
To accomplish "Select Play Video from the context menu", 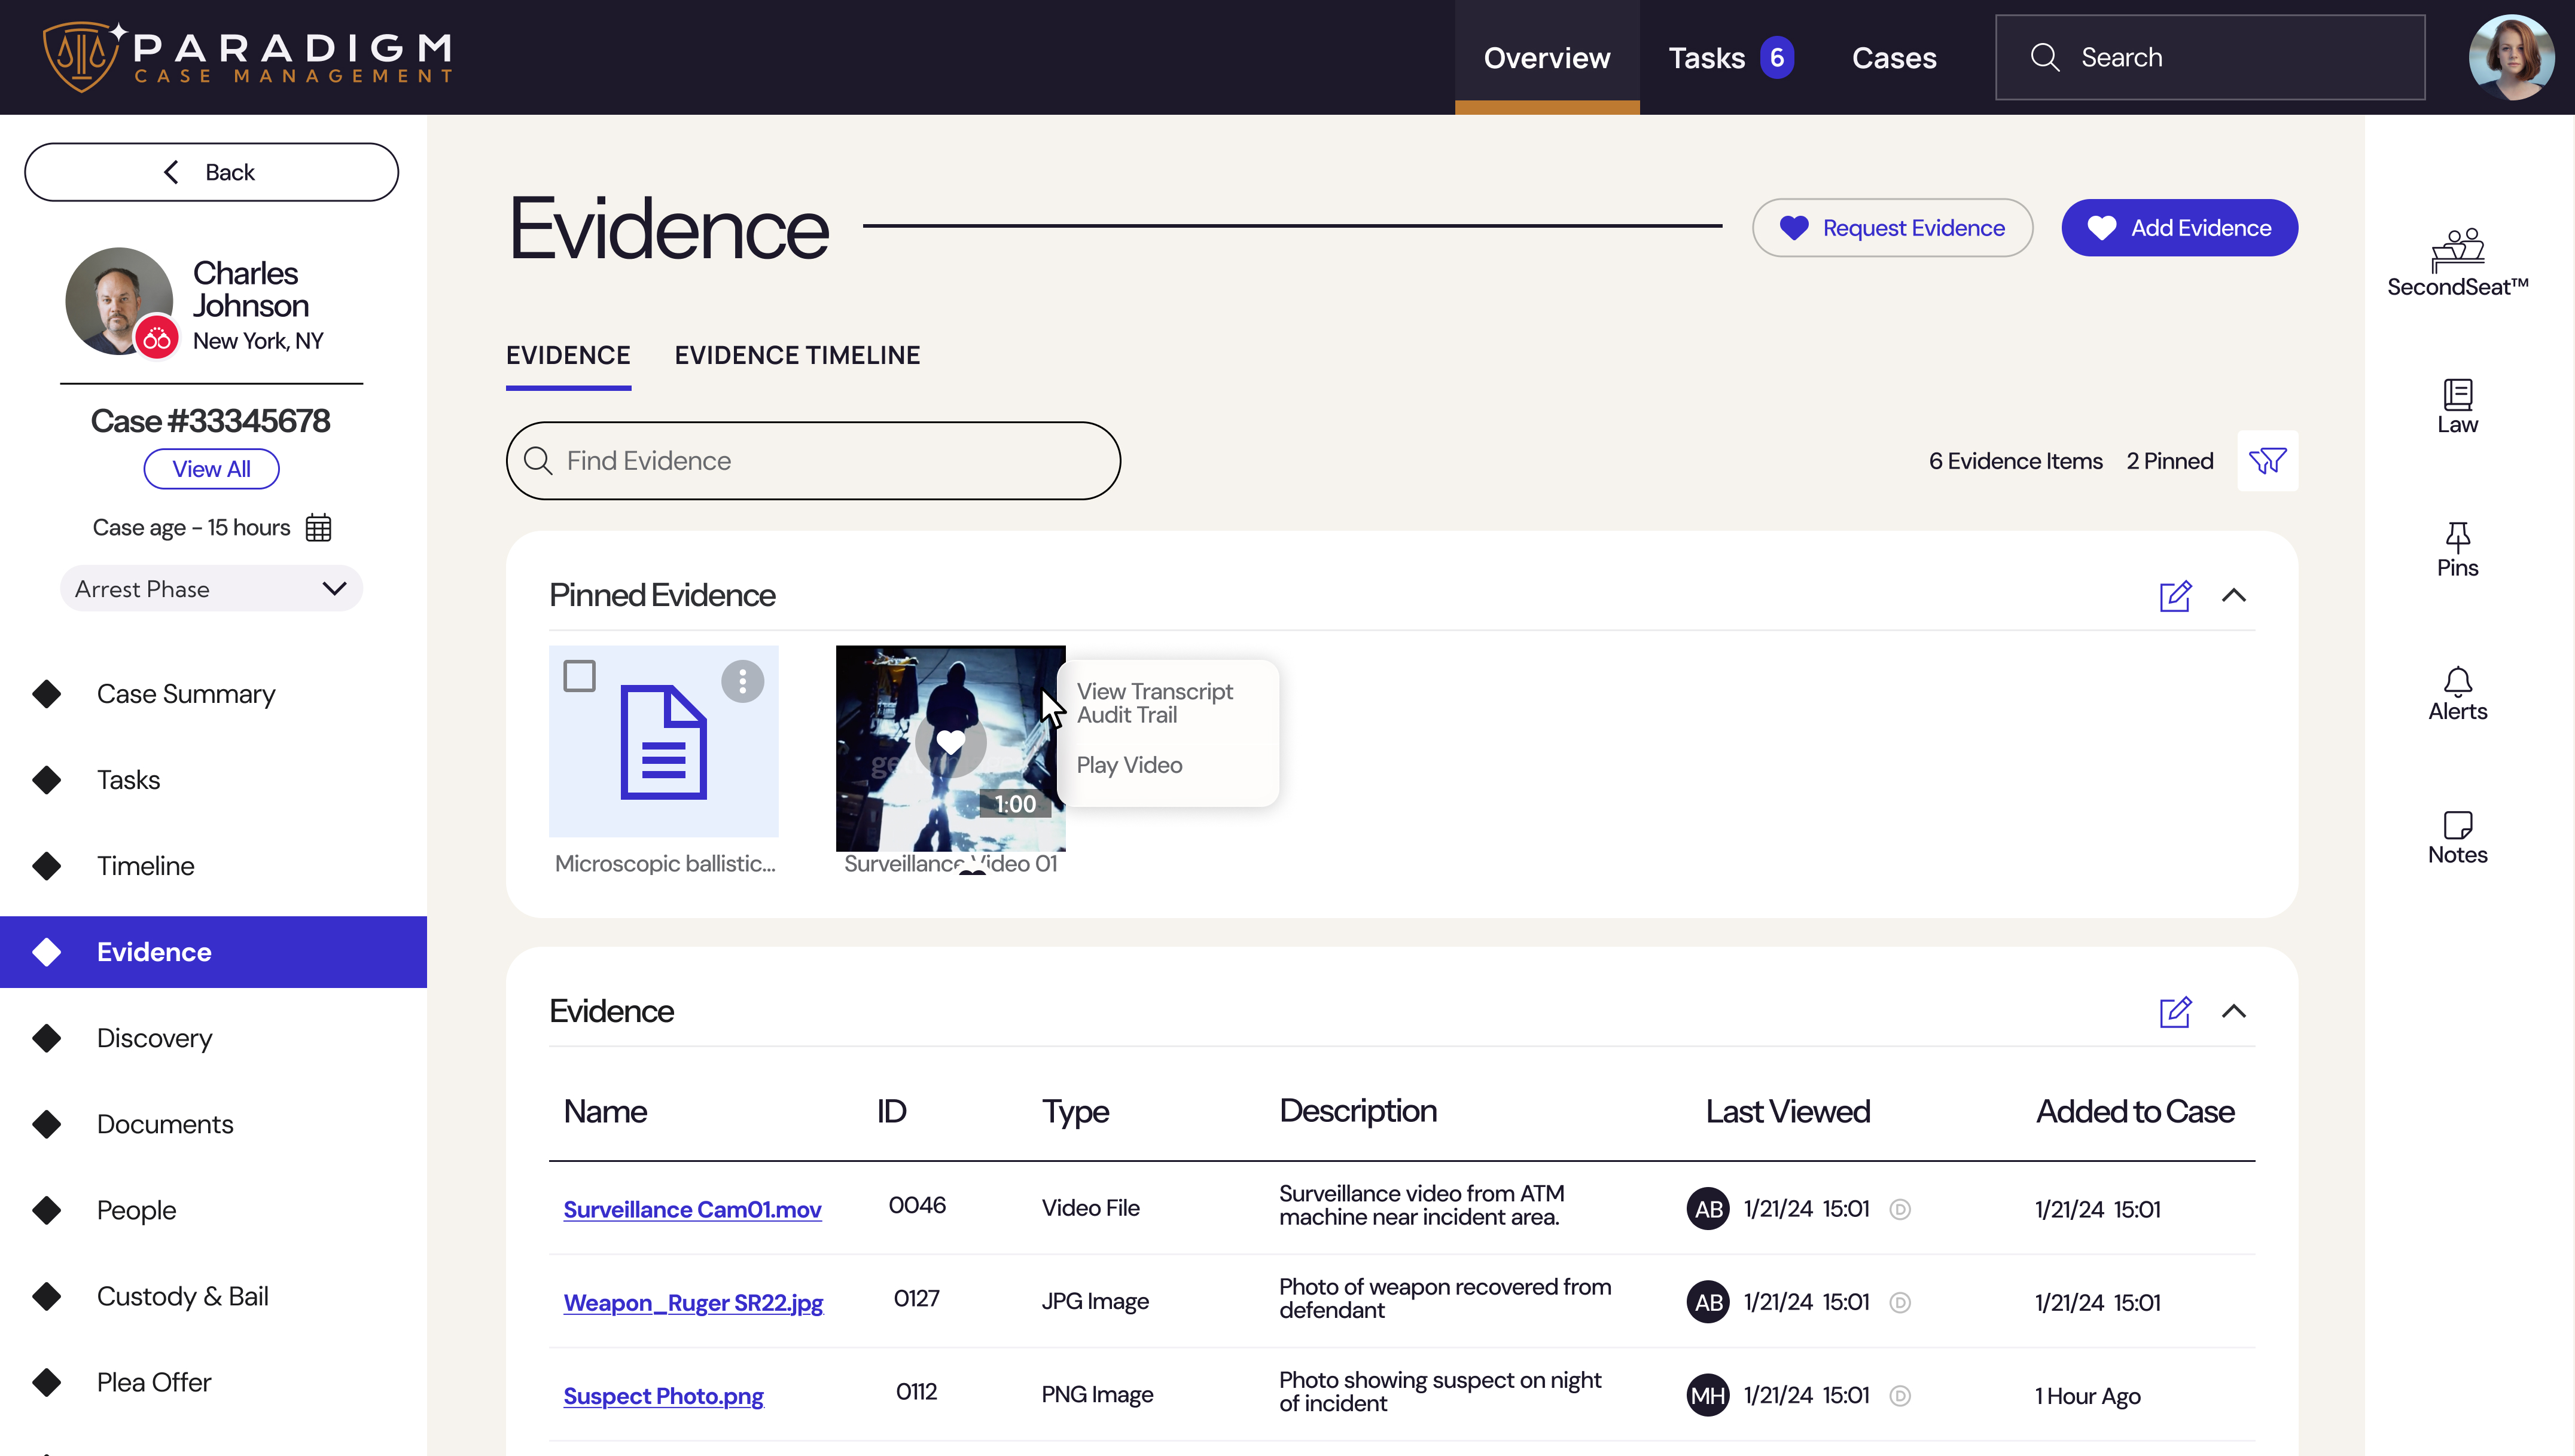I will [1128, 765].
